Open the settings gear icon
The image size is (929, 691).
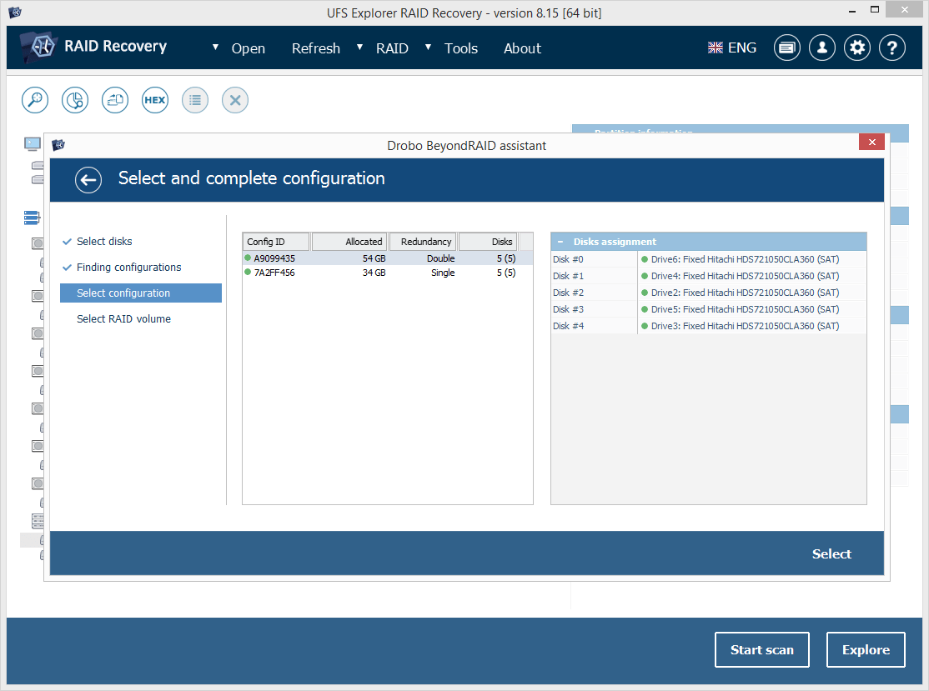click(x=857, y=48)
